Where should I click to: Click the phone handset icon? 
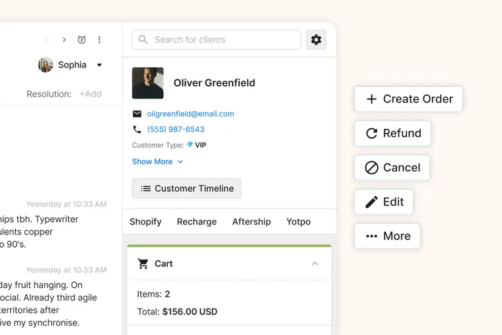137,129
